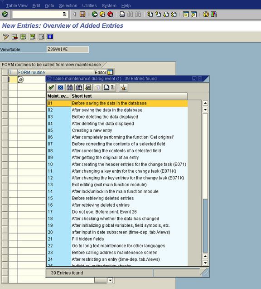The image size is (261, 289).
Task: Open the Utilities menu
Action: pos(89,6)
